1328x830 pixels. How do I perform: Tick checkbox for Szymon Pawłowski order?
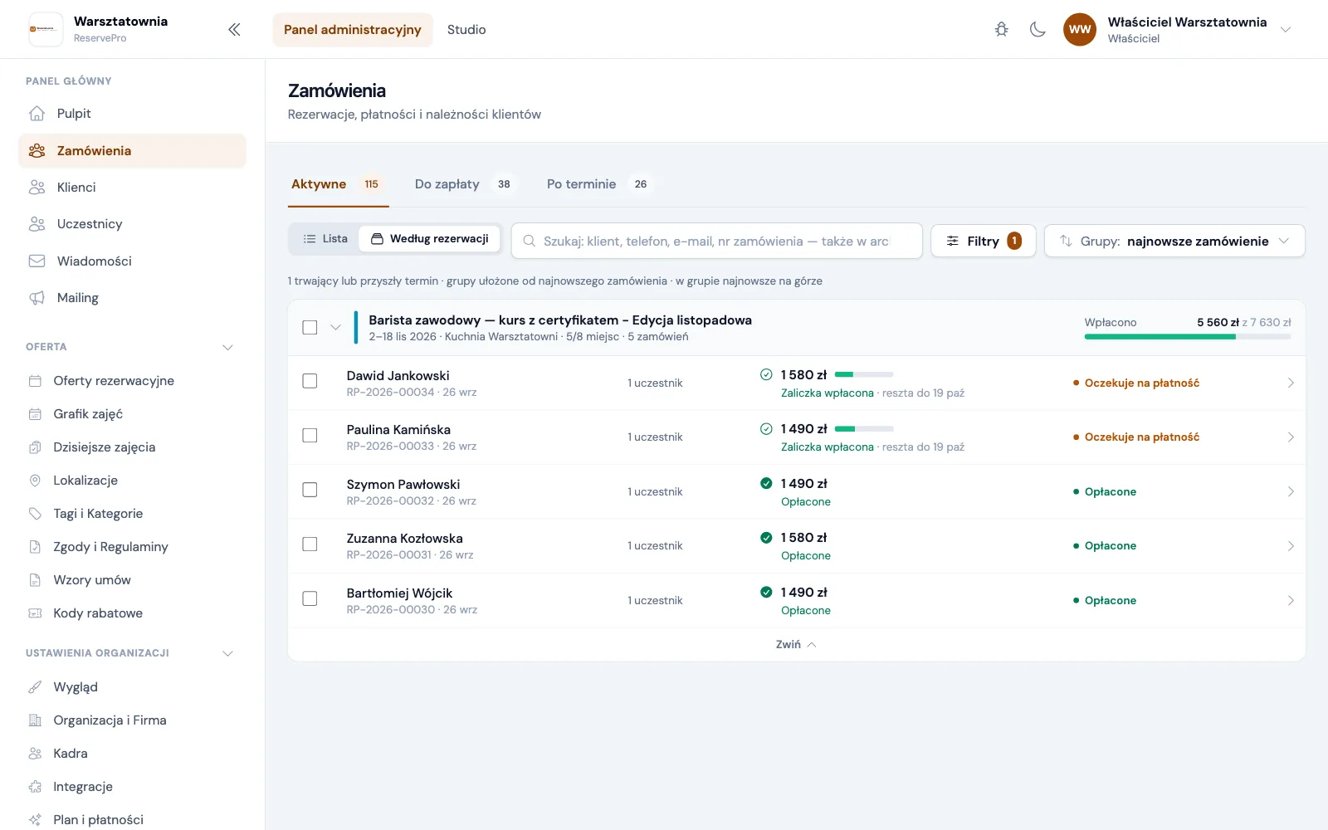click(x=310, y=490)
